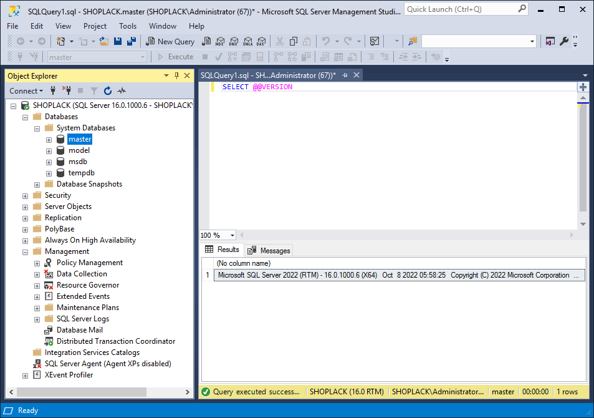Click the Increase Indent icon
The image size is (594, 418).
pyautogui.click(x=417, y=57)
